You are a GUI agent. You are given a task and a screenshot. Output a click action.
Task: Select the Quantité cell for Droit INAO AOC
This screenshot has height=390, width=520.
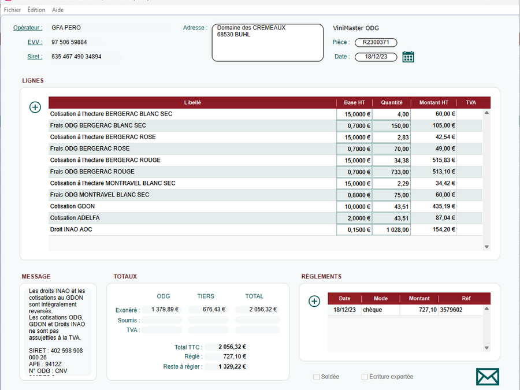coord(392,230)
